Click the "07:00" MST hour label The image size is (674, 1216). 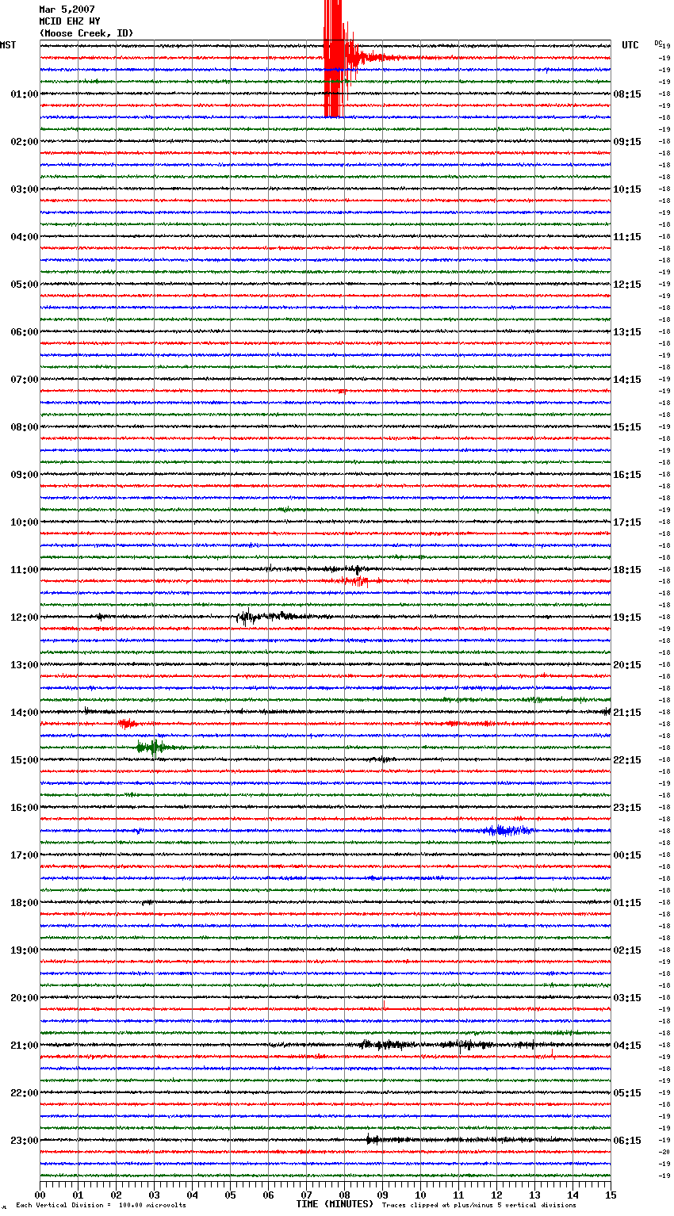coord(25,380)
